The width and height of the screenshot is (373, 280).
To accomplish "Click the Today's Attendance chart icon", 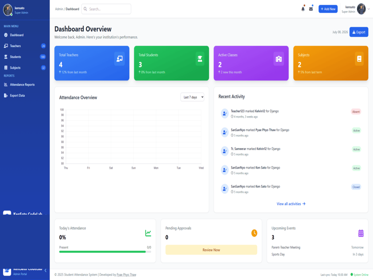I will [148, 233].
